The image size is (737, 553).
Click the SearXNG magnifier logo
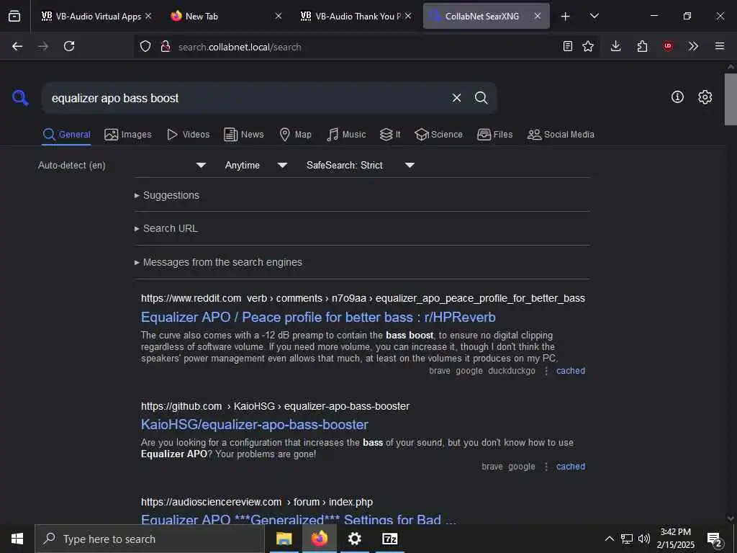tap(20, 98)
